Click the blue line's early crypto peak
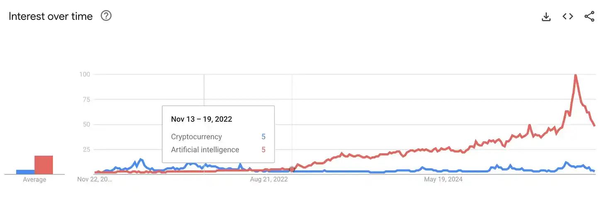The image size is (604, 211). coord(141,159)
